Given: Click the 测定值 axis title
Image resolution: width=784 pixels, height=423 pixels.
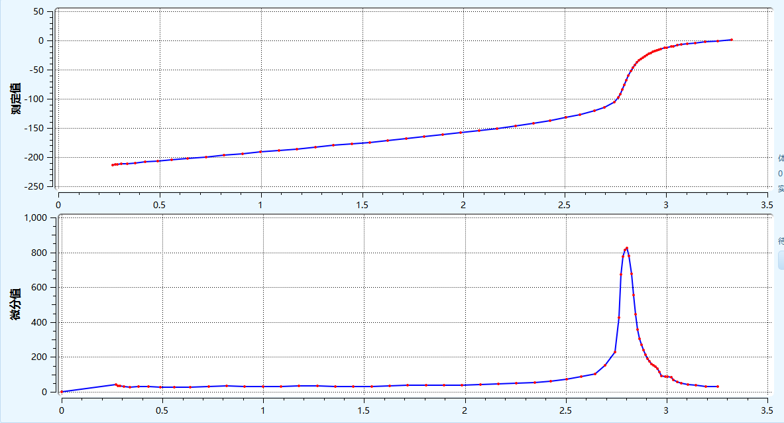Looking at the screenshot, I should 16,99.
